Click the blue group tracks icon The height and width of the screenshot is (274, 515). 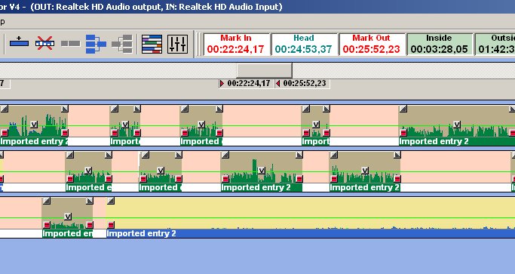coord(96,44)
